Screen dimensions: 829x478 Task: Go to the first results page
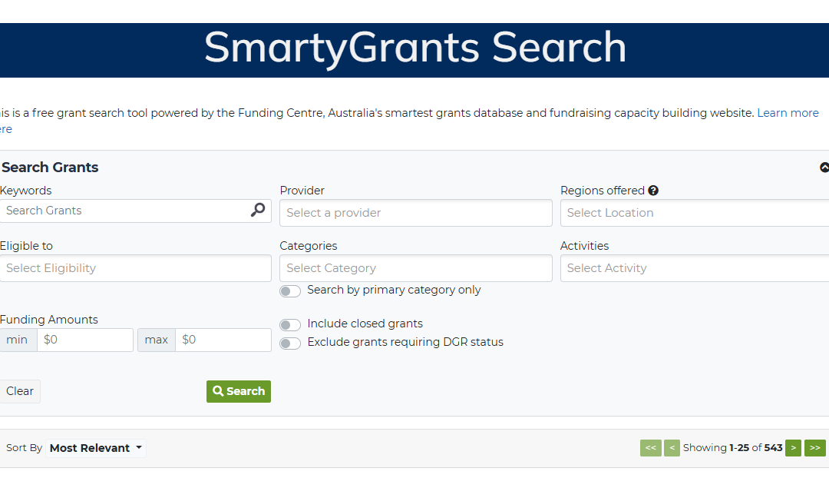(x=650, y=448)
